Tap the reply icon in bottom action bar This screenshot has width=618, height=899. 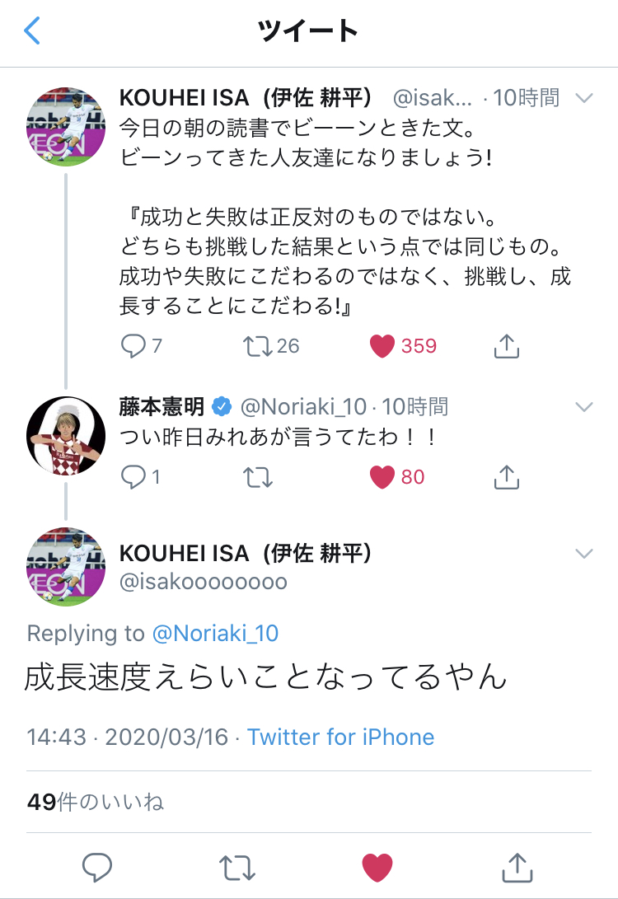point(97,866)
